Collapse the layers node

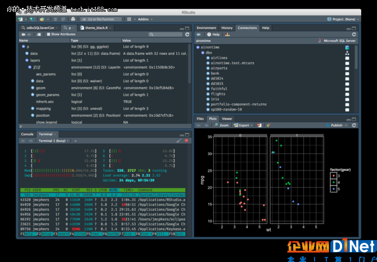click(27, 60)
